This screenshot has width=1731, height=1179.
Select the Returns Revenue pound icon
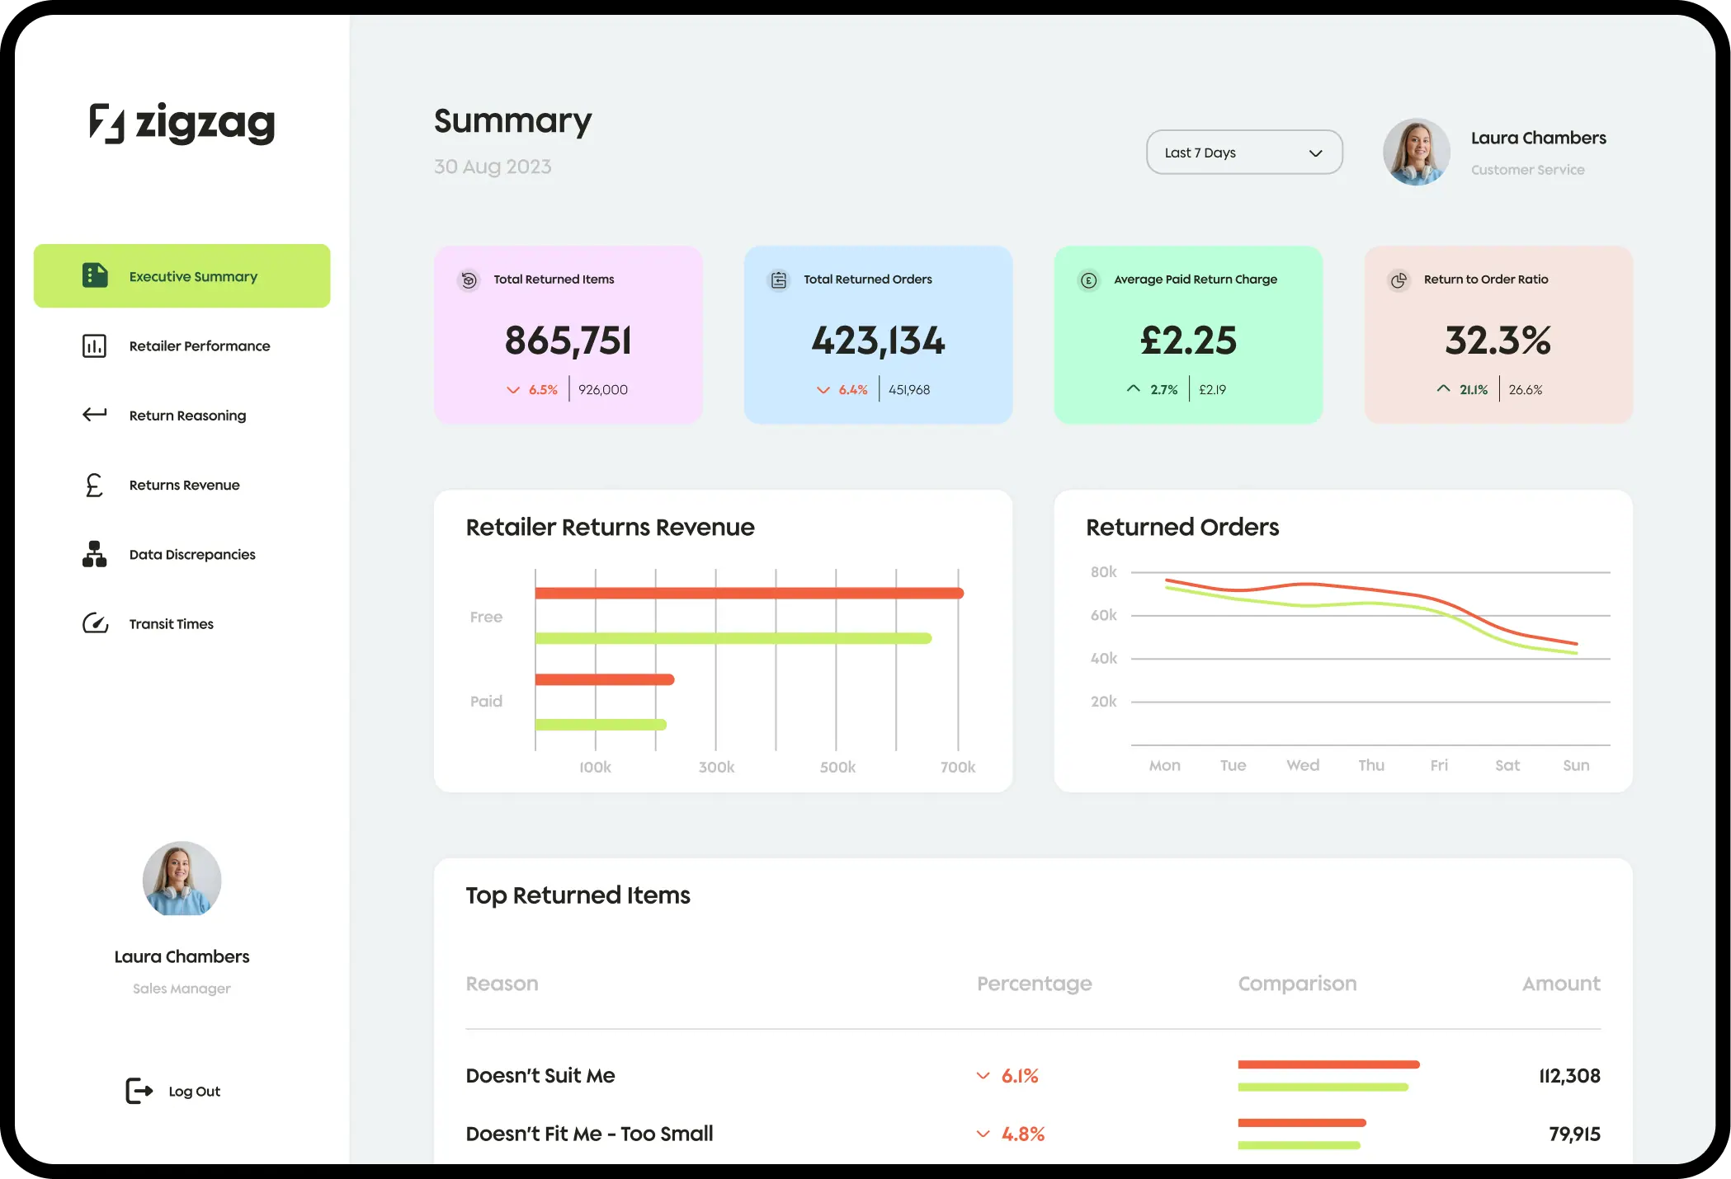[x=93, y=485]
